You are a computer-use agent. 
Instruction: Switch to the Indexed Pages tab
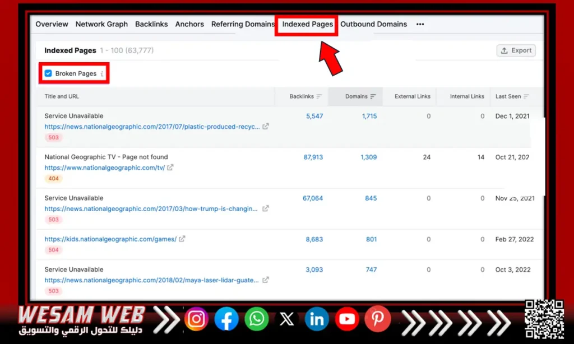click(x=307, y=24)
